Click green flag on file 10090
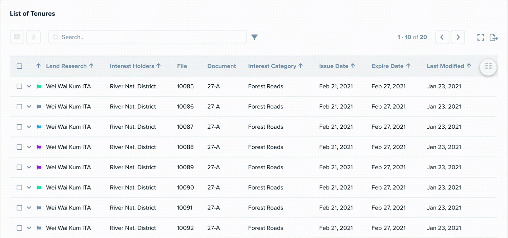 39,188
